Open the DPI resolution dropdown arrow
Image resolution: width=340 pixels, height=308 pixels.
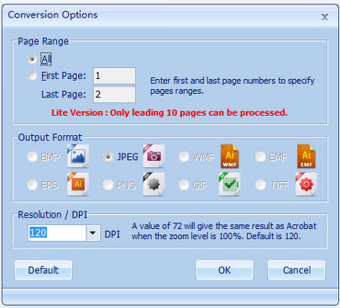click(x=93, y=232)
